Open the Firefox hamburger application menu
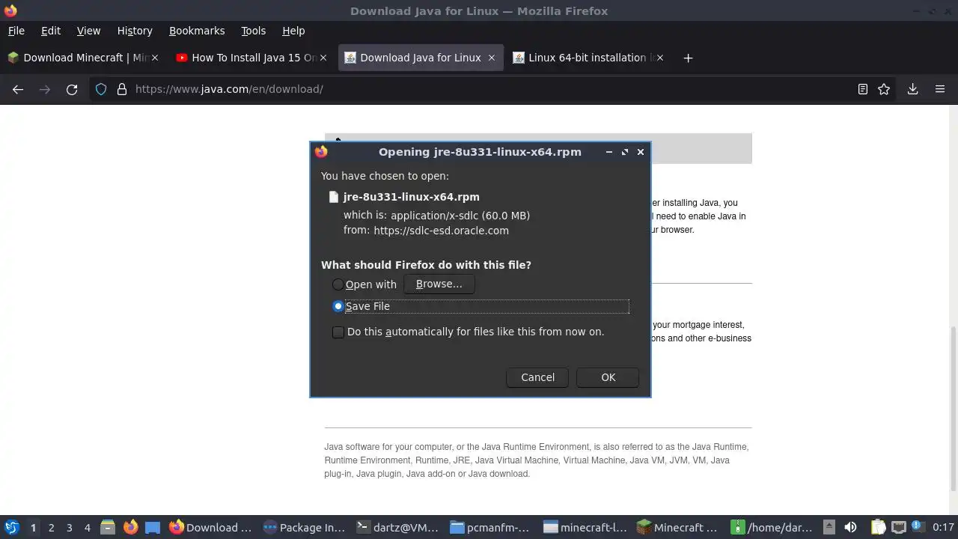 (940, 89)
